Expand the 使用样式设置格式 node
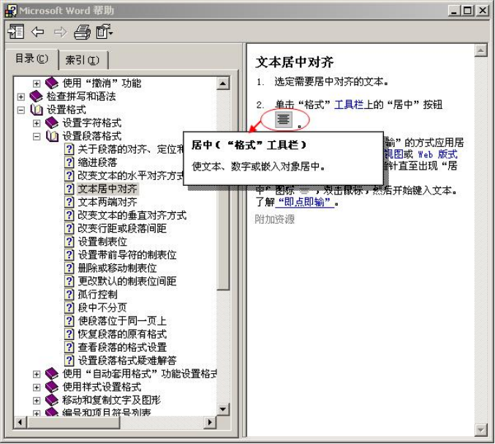The width and height of the screenshot is (495, 444). coord(37,388)
